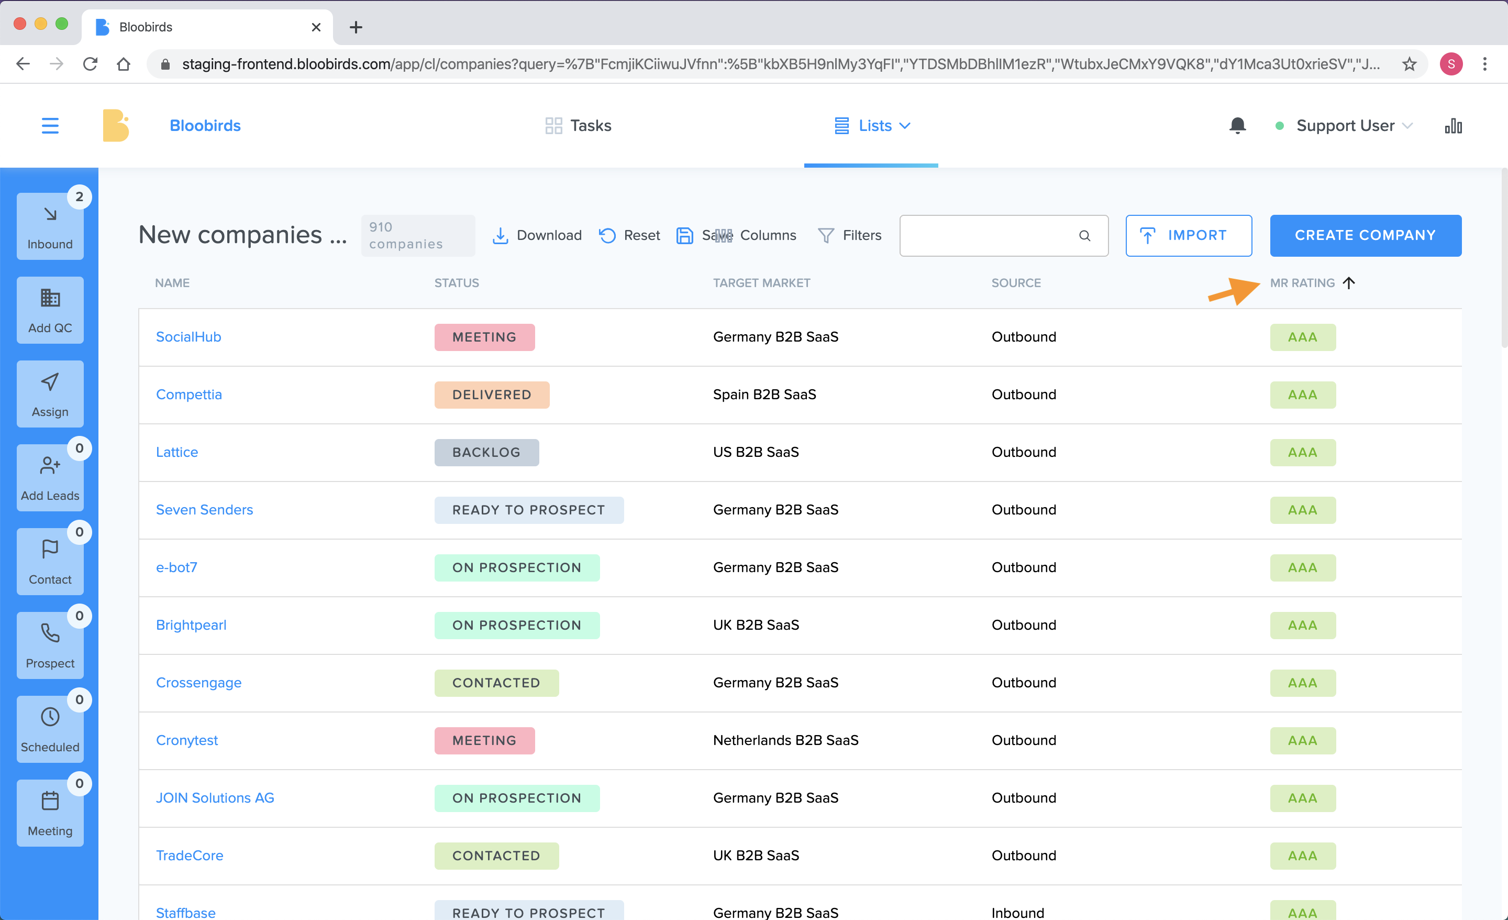This screenshot has width=1508, height=920.
Task: Click the Bloobirds home link
Action: tap(205, 126)
